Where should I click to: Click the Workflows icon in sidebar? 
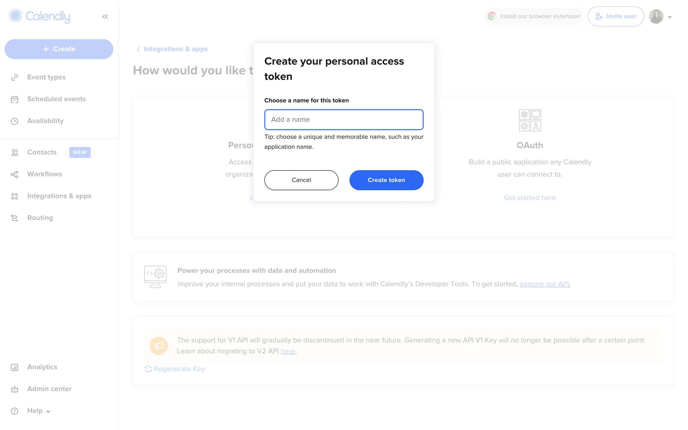15,174
